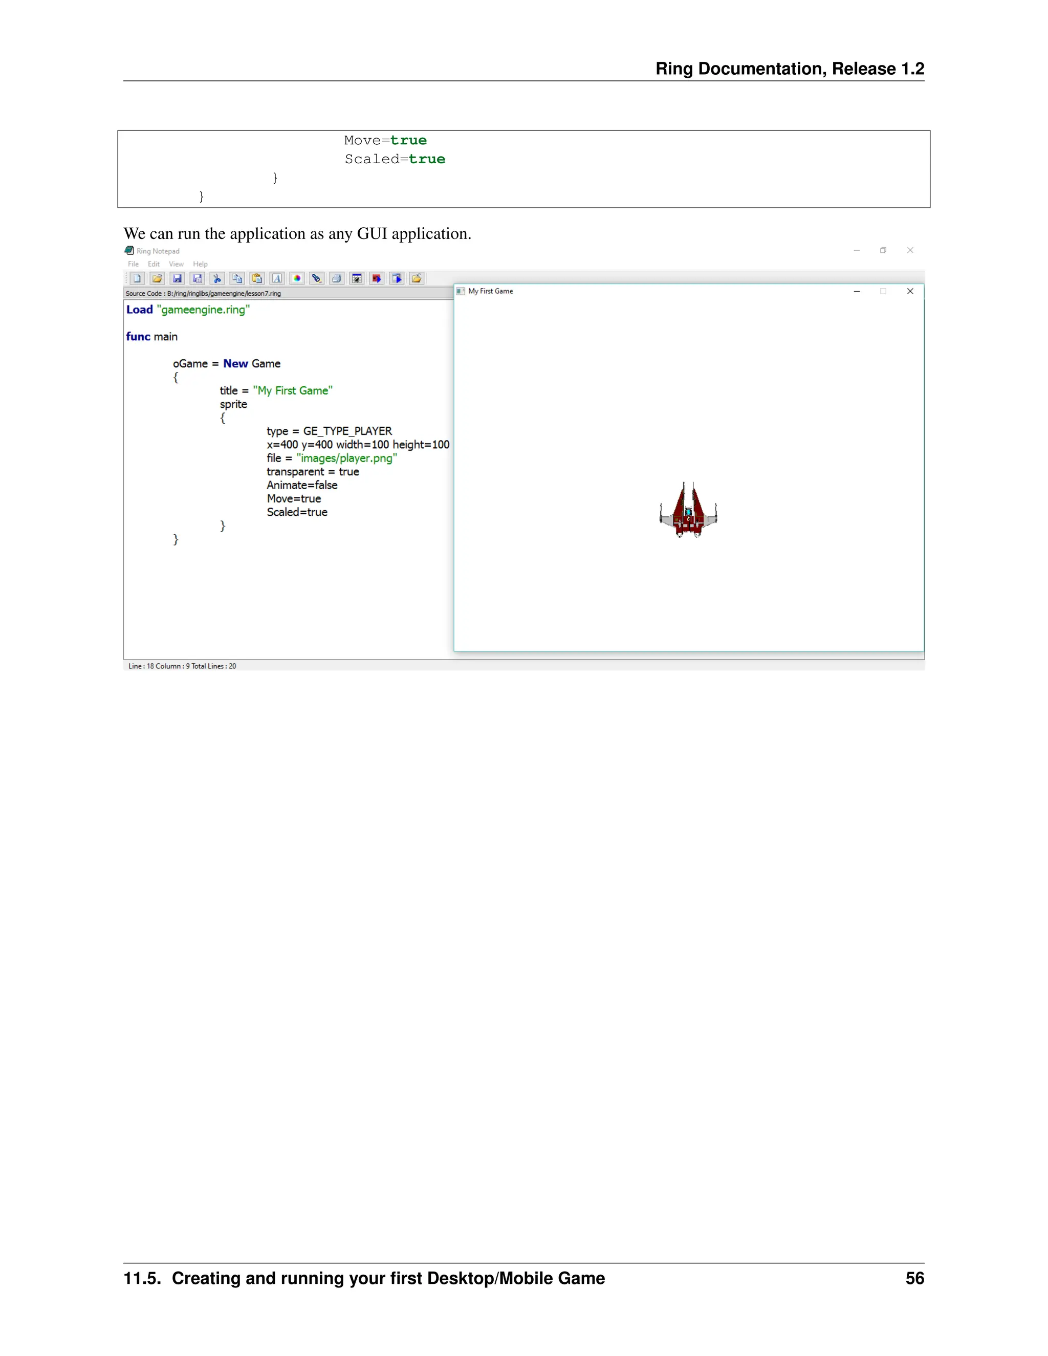The height and width of the screenshot is (1356, 1048).
Task: Open the color wheel picker
Action: pyautogui.click(x=297, y=278)
